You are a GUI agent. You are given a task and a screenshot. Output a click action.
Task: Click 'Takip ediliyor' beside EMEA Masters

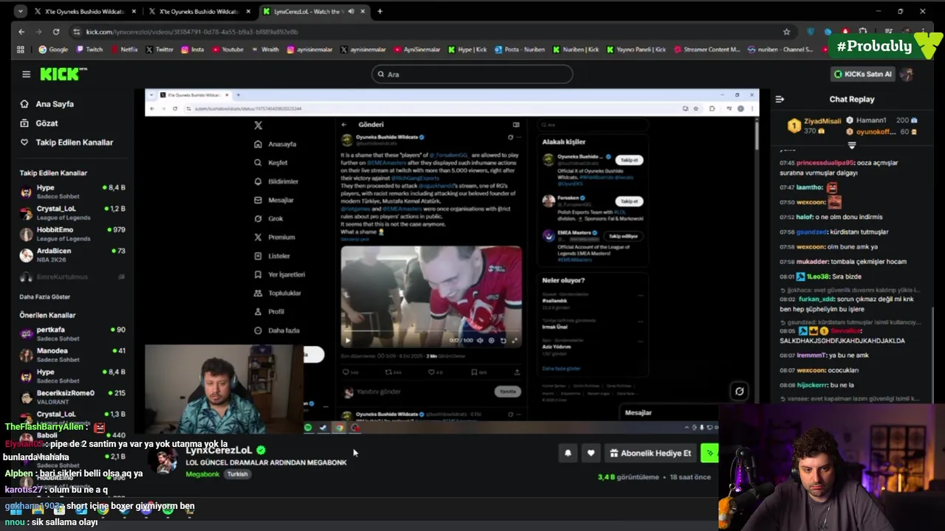[x=623, y=236]
